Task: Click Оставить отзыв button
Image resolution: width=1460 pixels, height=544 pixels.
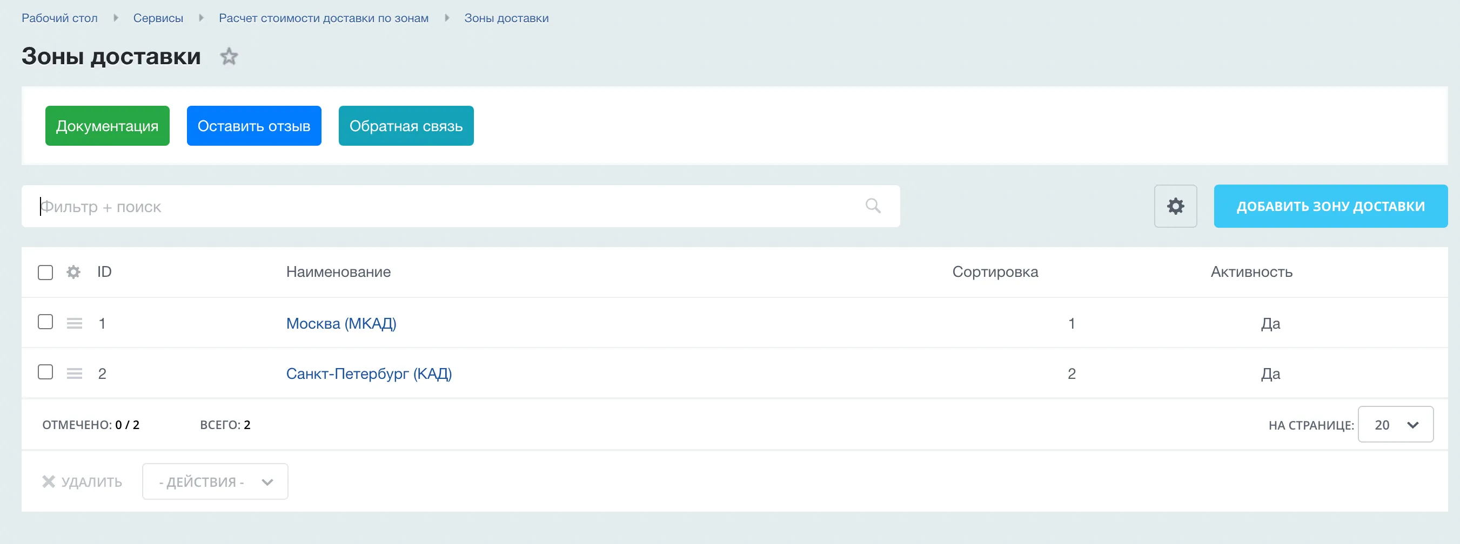Action: click(254, 126)
